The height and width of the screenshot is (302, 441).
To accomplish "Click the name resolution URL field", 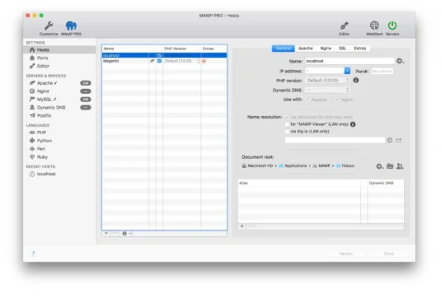I will coord(335,141).
